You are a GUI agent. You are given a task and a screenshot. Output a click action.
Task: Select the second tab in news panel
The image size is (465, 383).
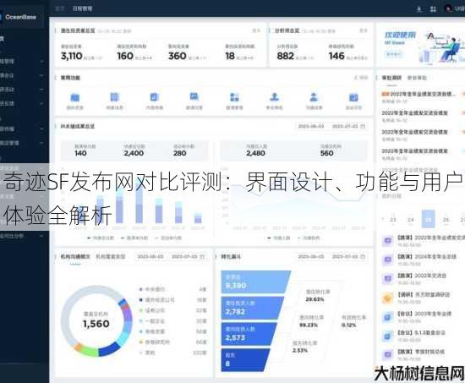coord(417,78)
